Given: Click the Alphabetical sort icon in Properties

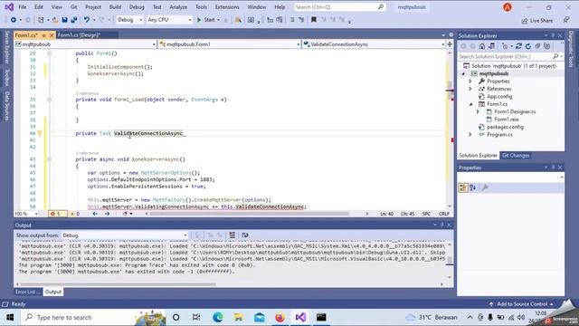Looking at the screenshot, I should tap(472, 187).
